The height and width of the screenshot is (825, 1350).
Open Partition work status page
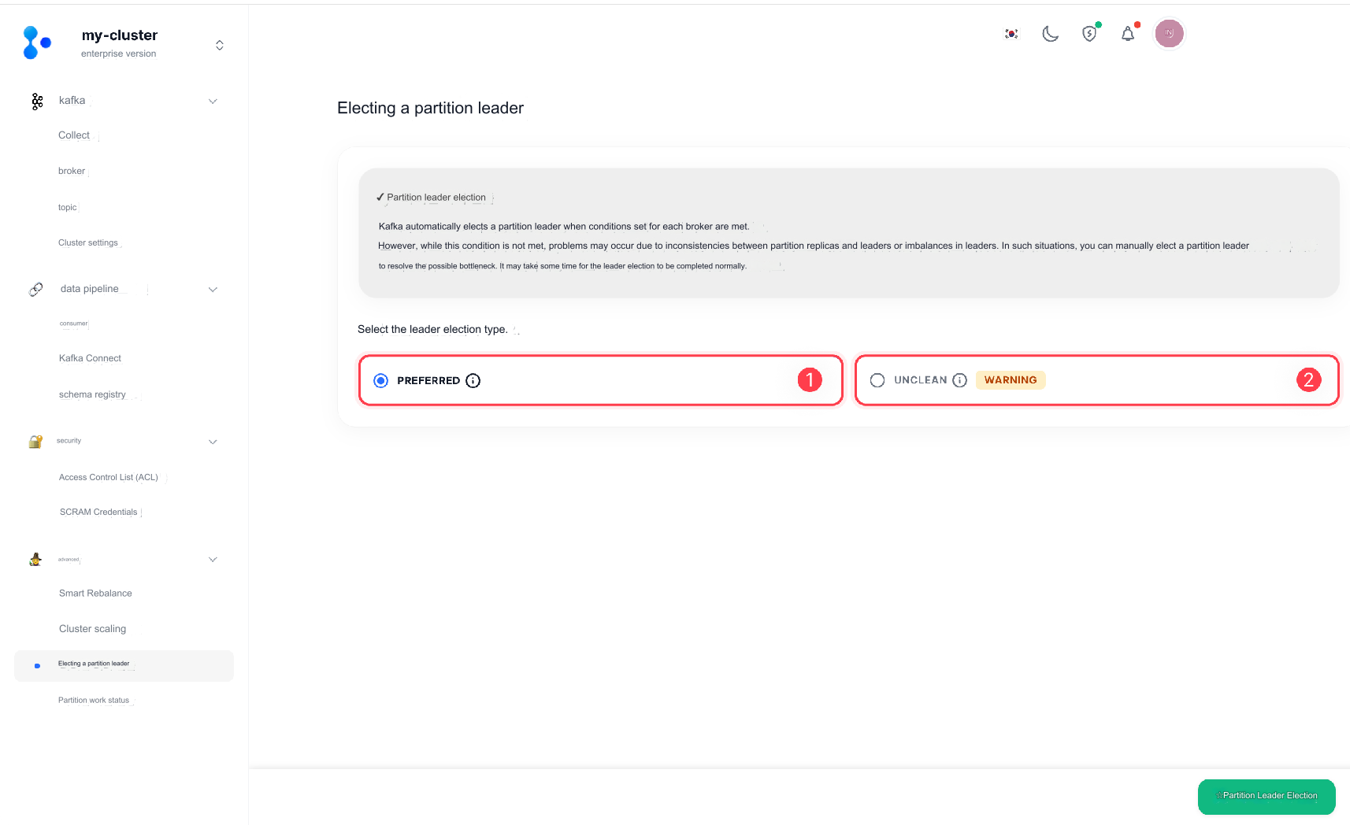pyautogui.click(x=94, y=701)
